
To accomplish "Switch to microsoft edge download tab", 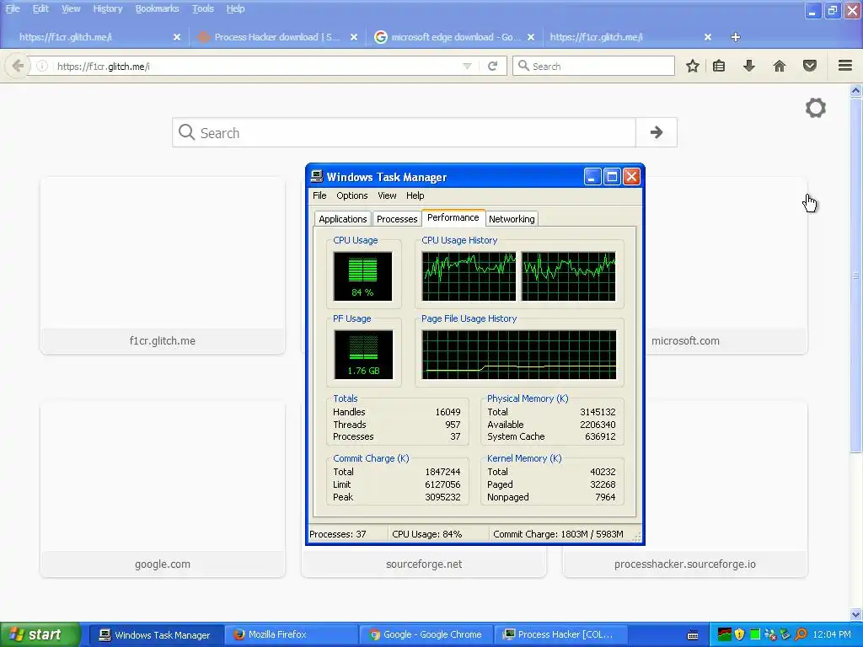I will 454,37.
